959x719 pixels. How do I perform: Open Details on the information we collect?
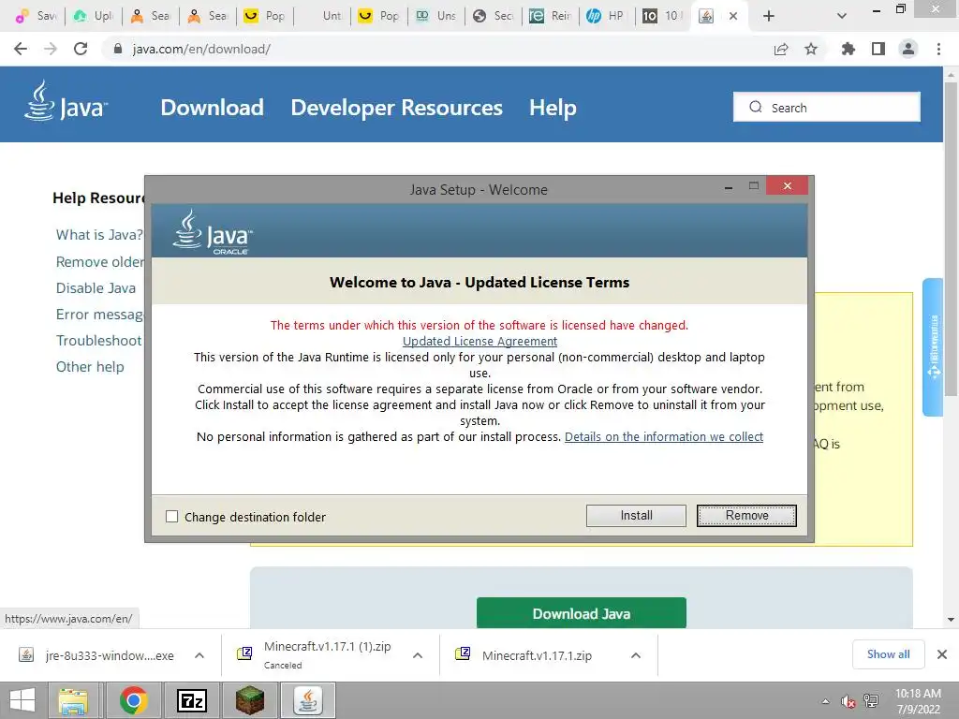(x=664, y=436)
